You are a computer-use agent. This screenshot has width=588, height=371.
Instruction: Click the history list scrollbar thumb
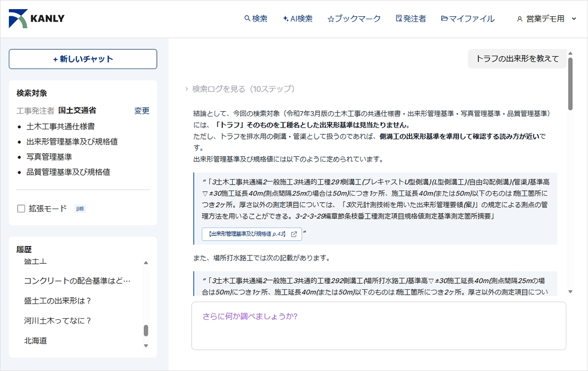pyautogui.click(x=146, y=331)
